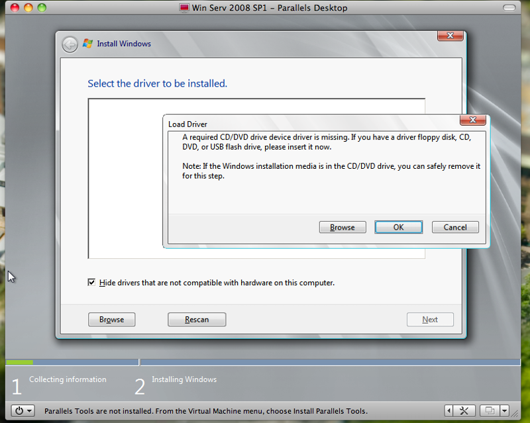Click Browse below the driver list

click(x=111, y=319)
